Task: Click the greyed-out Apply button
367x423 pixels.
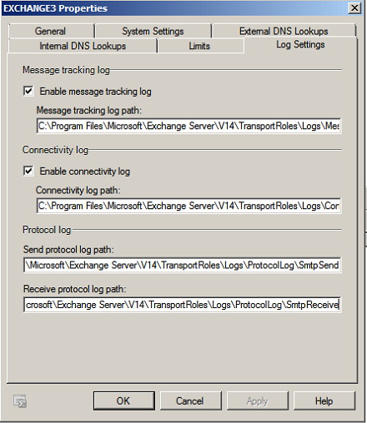Action: pos(258,401)
